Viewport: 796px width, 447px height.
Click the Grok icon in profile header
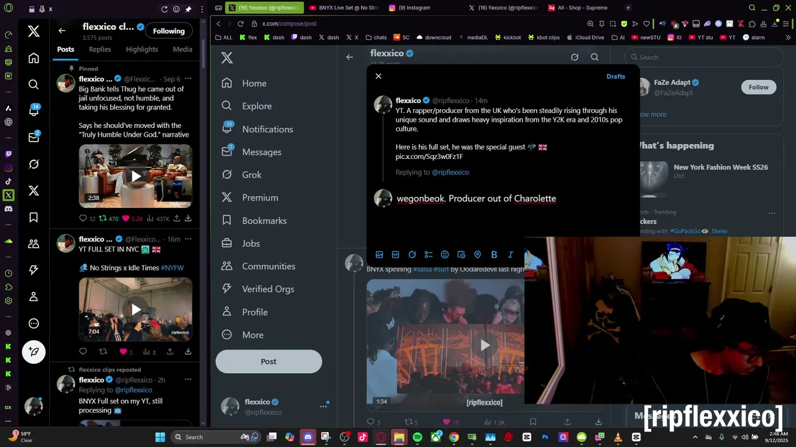(575, 57)
